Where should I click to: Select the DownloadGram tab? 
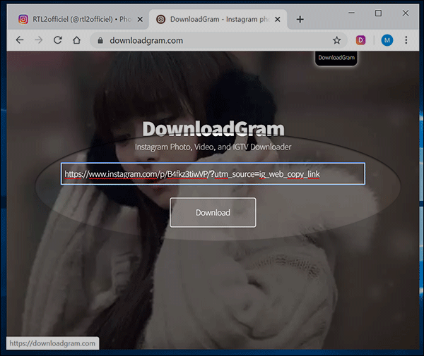(x=212, y=19)
